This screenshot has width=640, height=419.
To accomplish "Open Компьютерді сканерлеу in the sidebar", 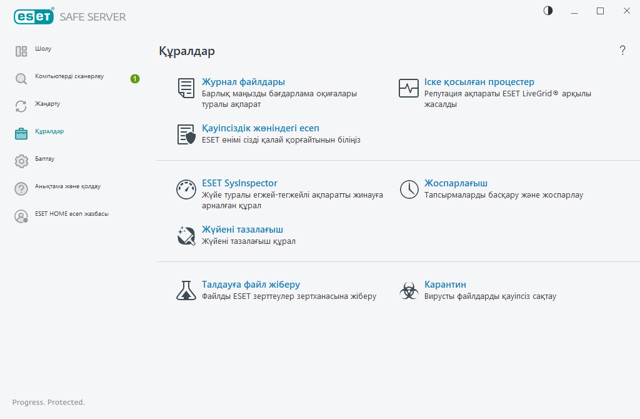I will click(69, 76).
